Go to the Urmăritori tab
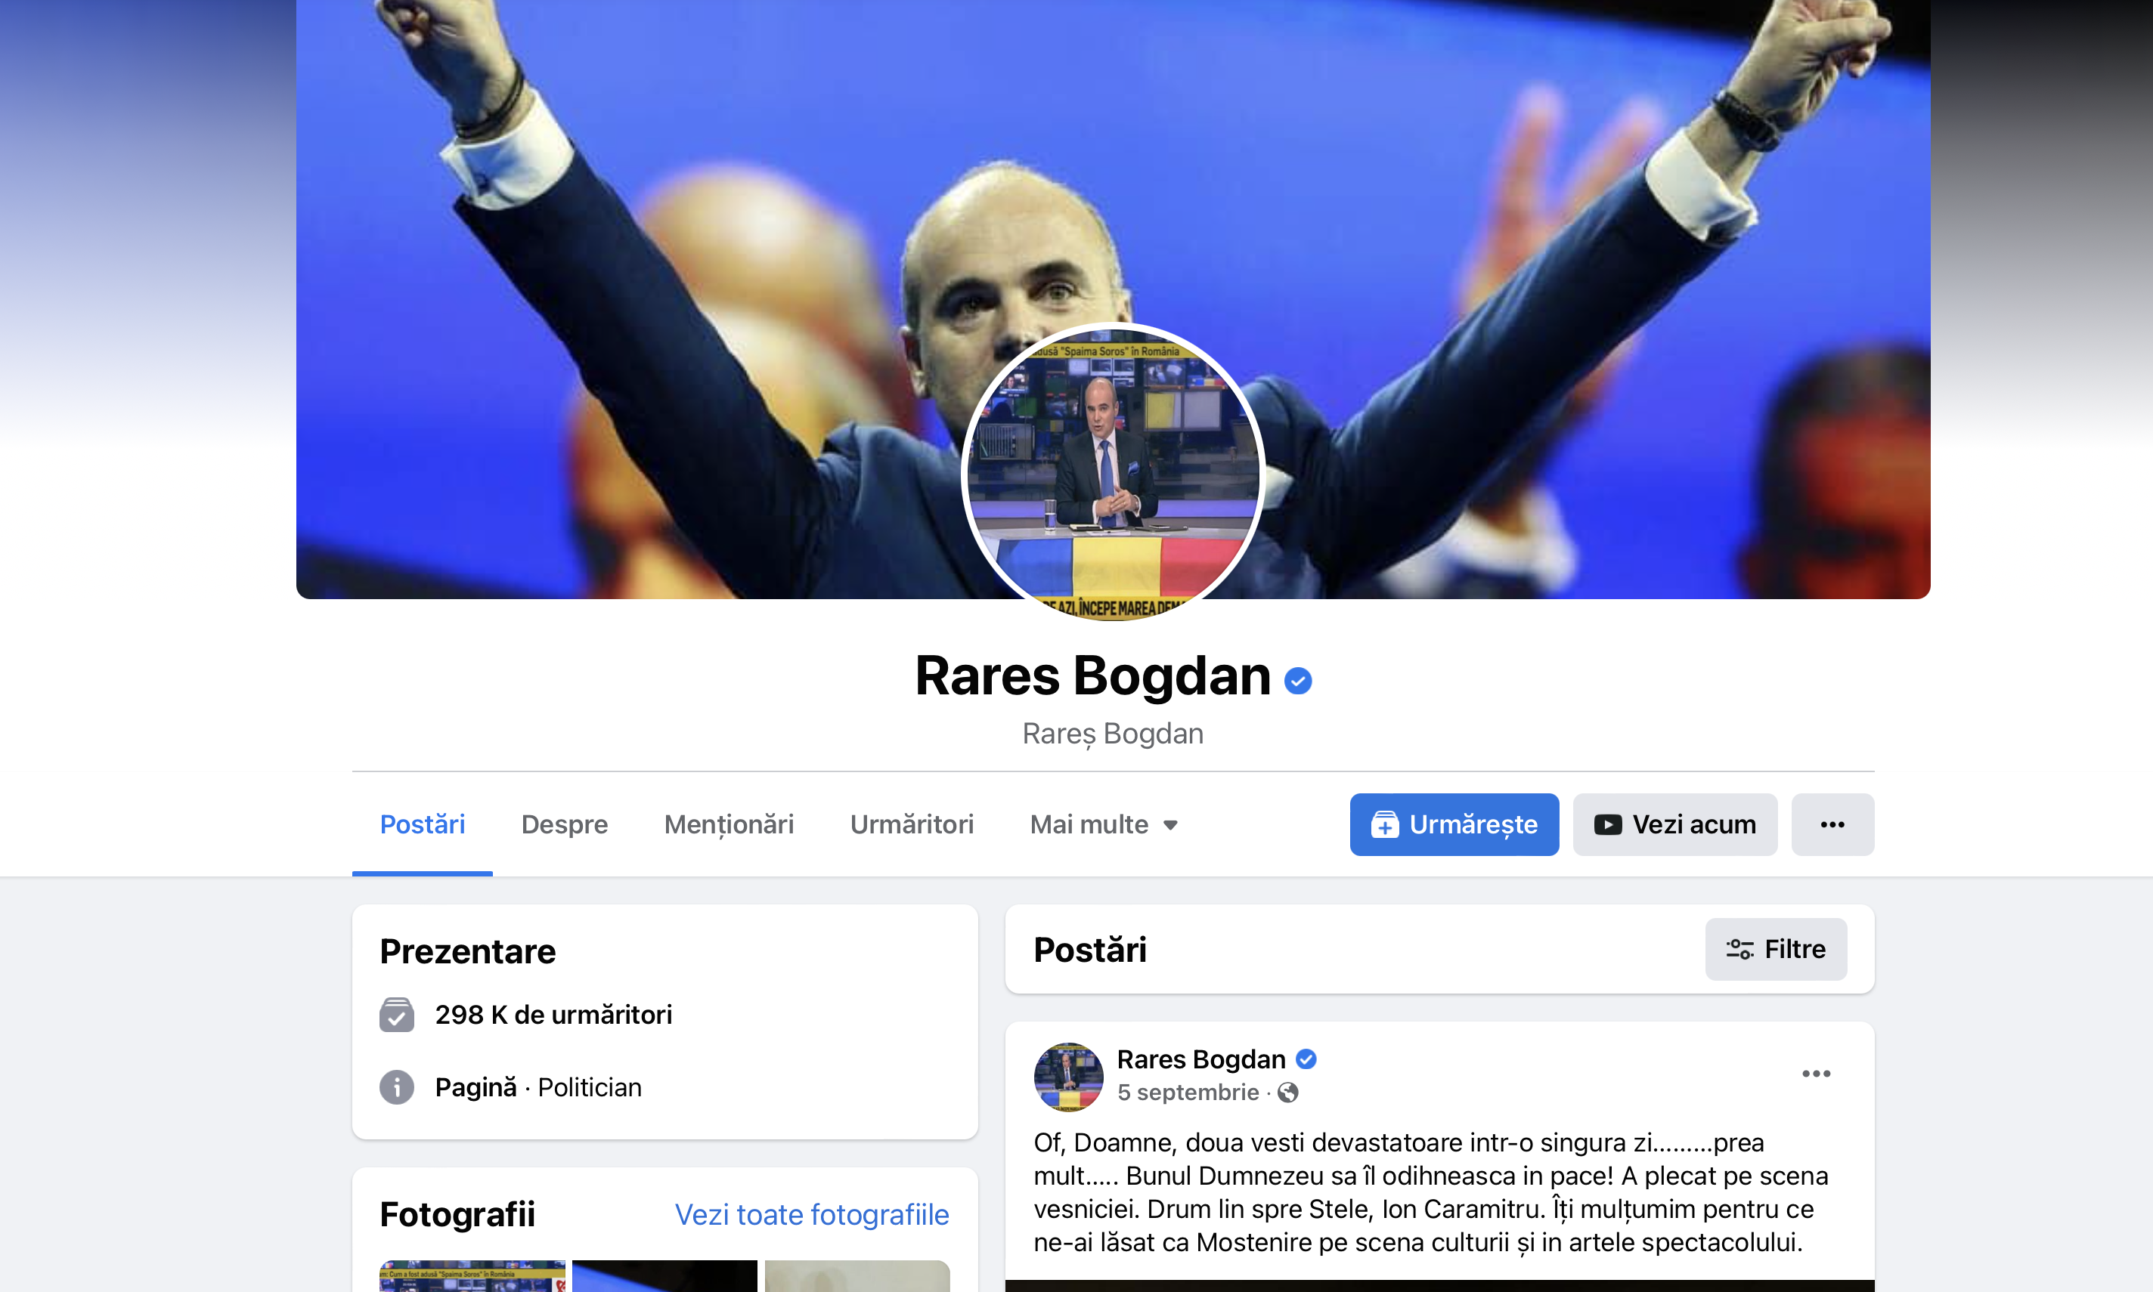Image resolution: width=2153 pixels, height=1292 pixels. click(x=912, y=824)
